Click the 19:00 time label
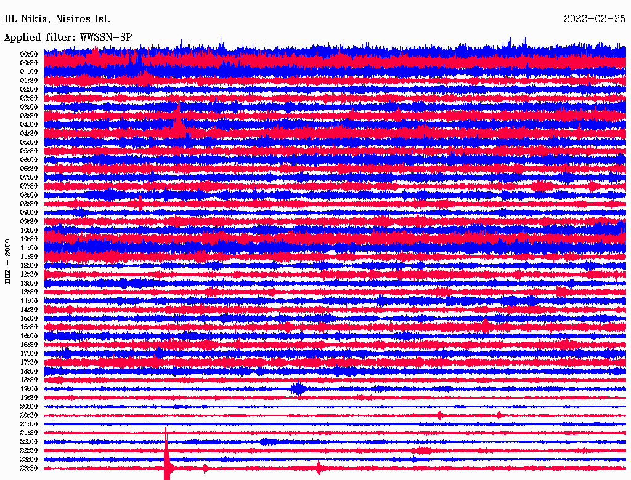Image resolution: width=631 pixels, height=480 pixels. [x=29, y=389]
